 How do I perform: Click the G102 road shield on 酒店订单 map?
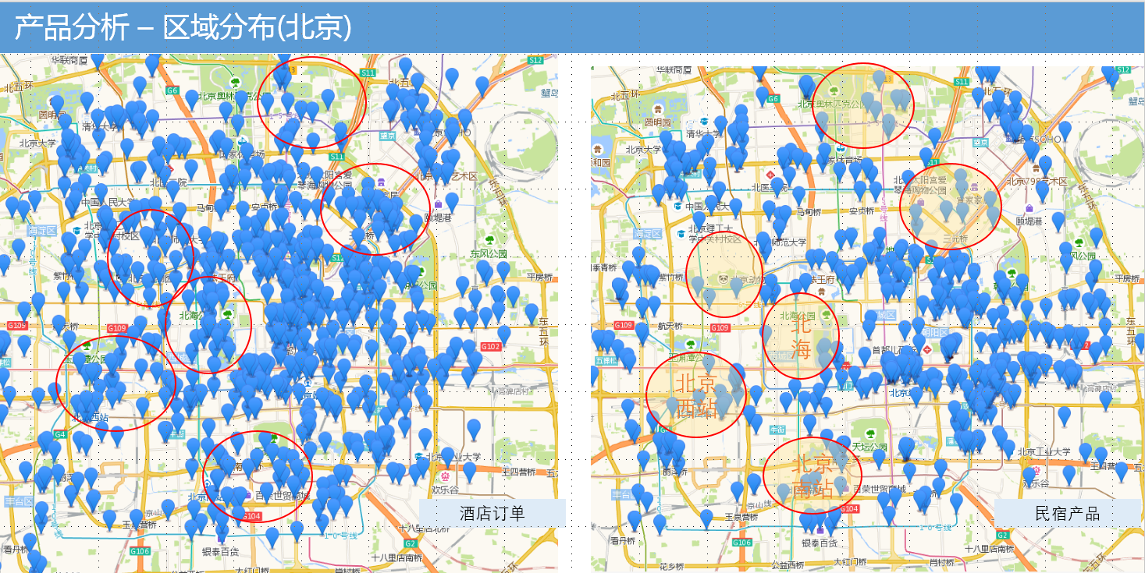pos(491,346)
